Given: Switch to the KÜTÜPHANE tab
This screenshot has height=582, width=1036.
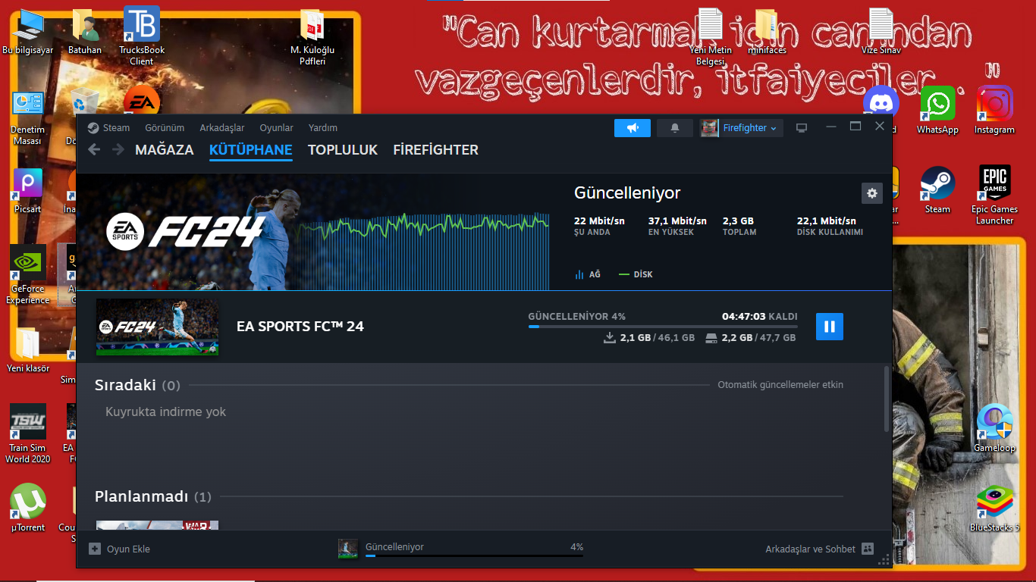Looking at the screenshot, I should pyautogui.click(x=251, y=150).
